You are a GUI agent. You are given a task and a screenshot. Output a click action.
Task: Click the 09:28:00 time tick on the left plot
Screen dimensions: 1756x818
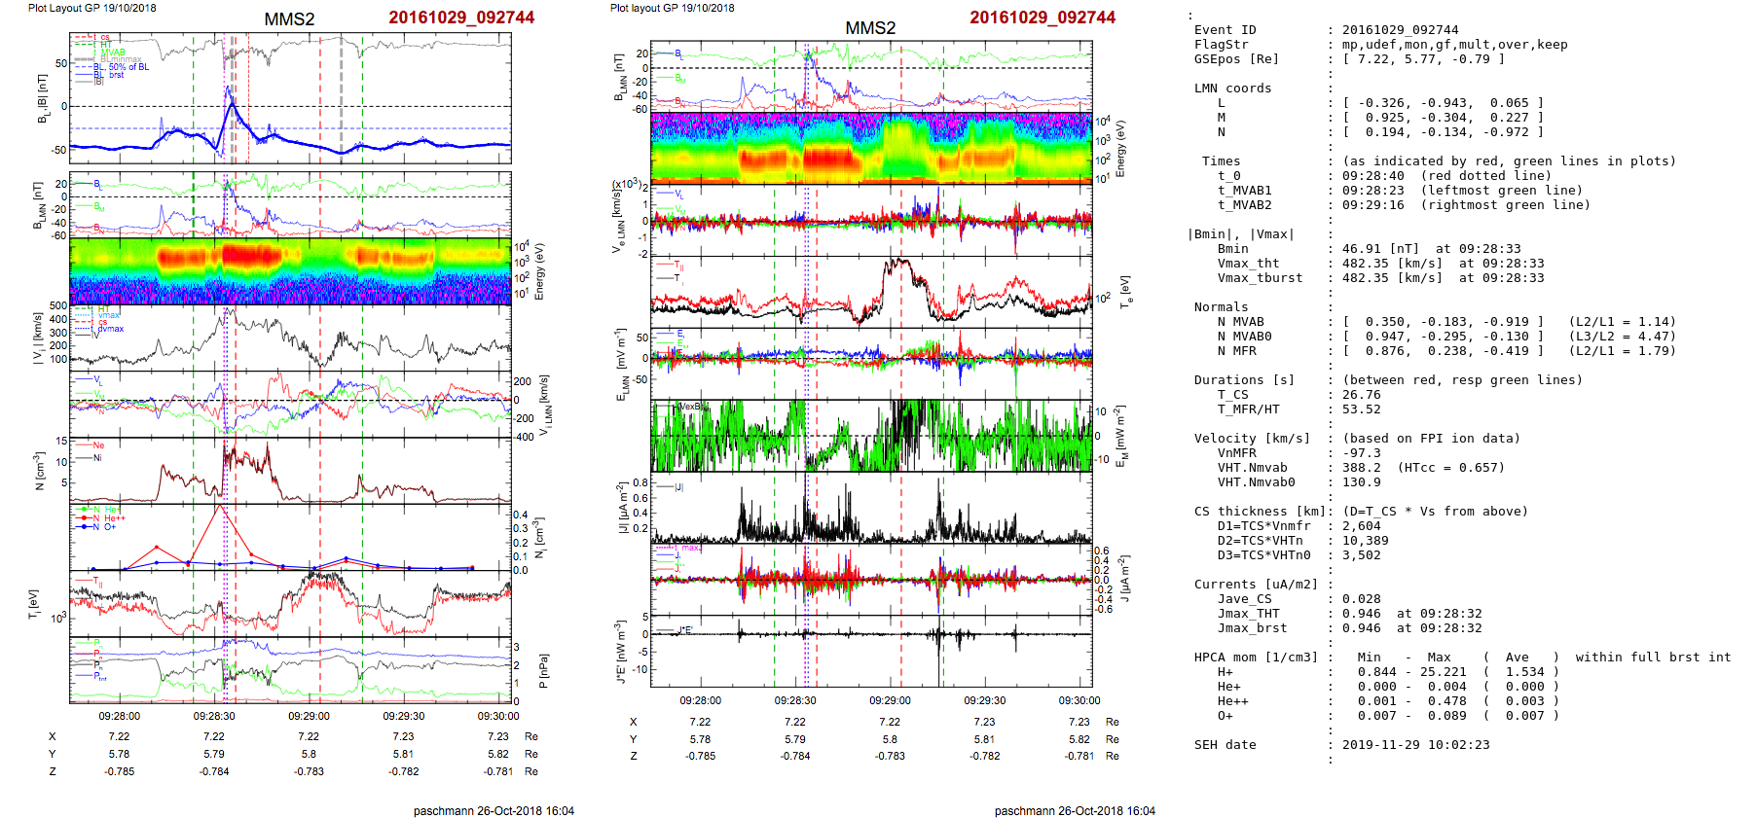[119, 716]
